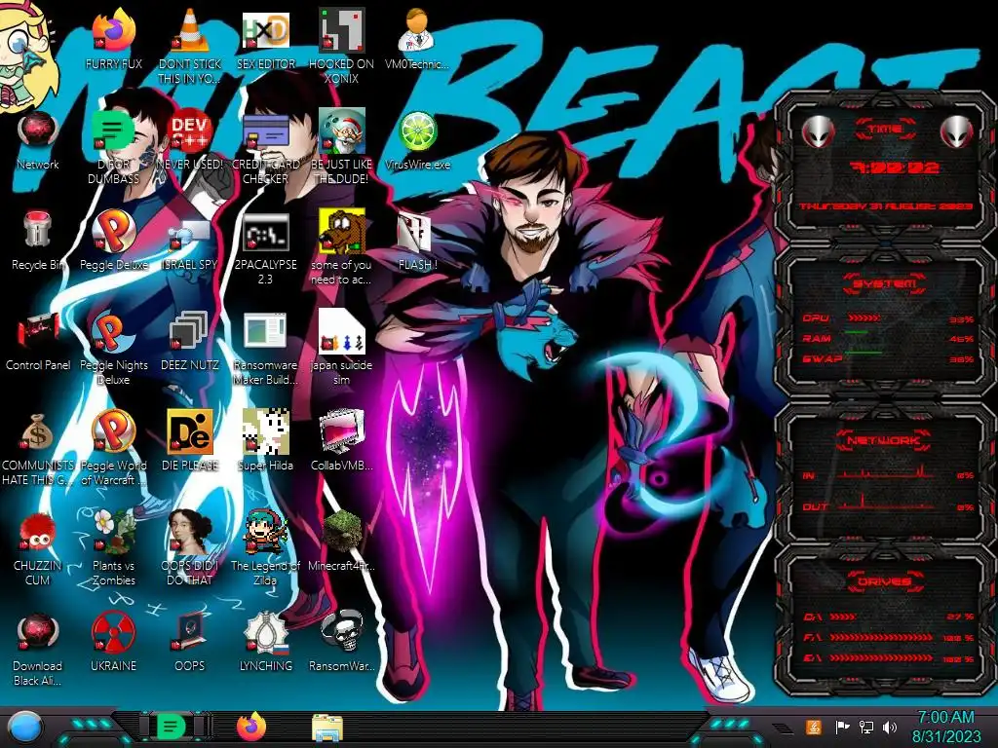
Task: Launch Plants vs Zombies
Action: [113, 532]
